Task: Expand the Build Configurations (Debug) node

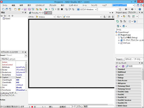Action: coord(119,38)
